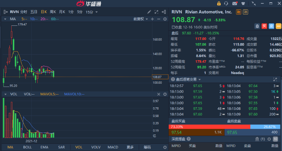This screenshot has width=282, height=151.
Task: Expand after-hours tick trades panel
Action: [x=275, y=79]
